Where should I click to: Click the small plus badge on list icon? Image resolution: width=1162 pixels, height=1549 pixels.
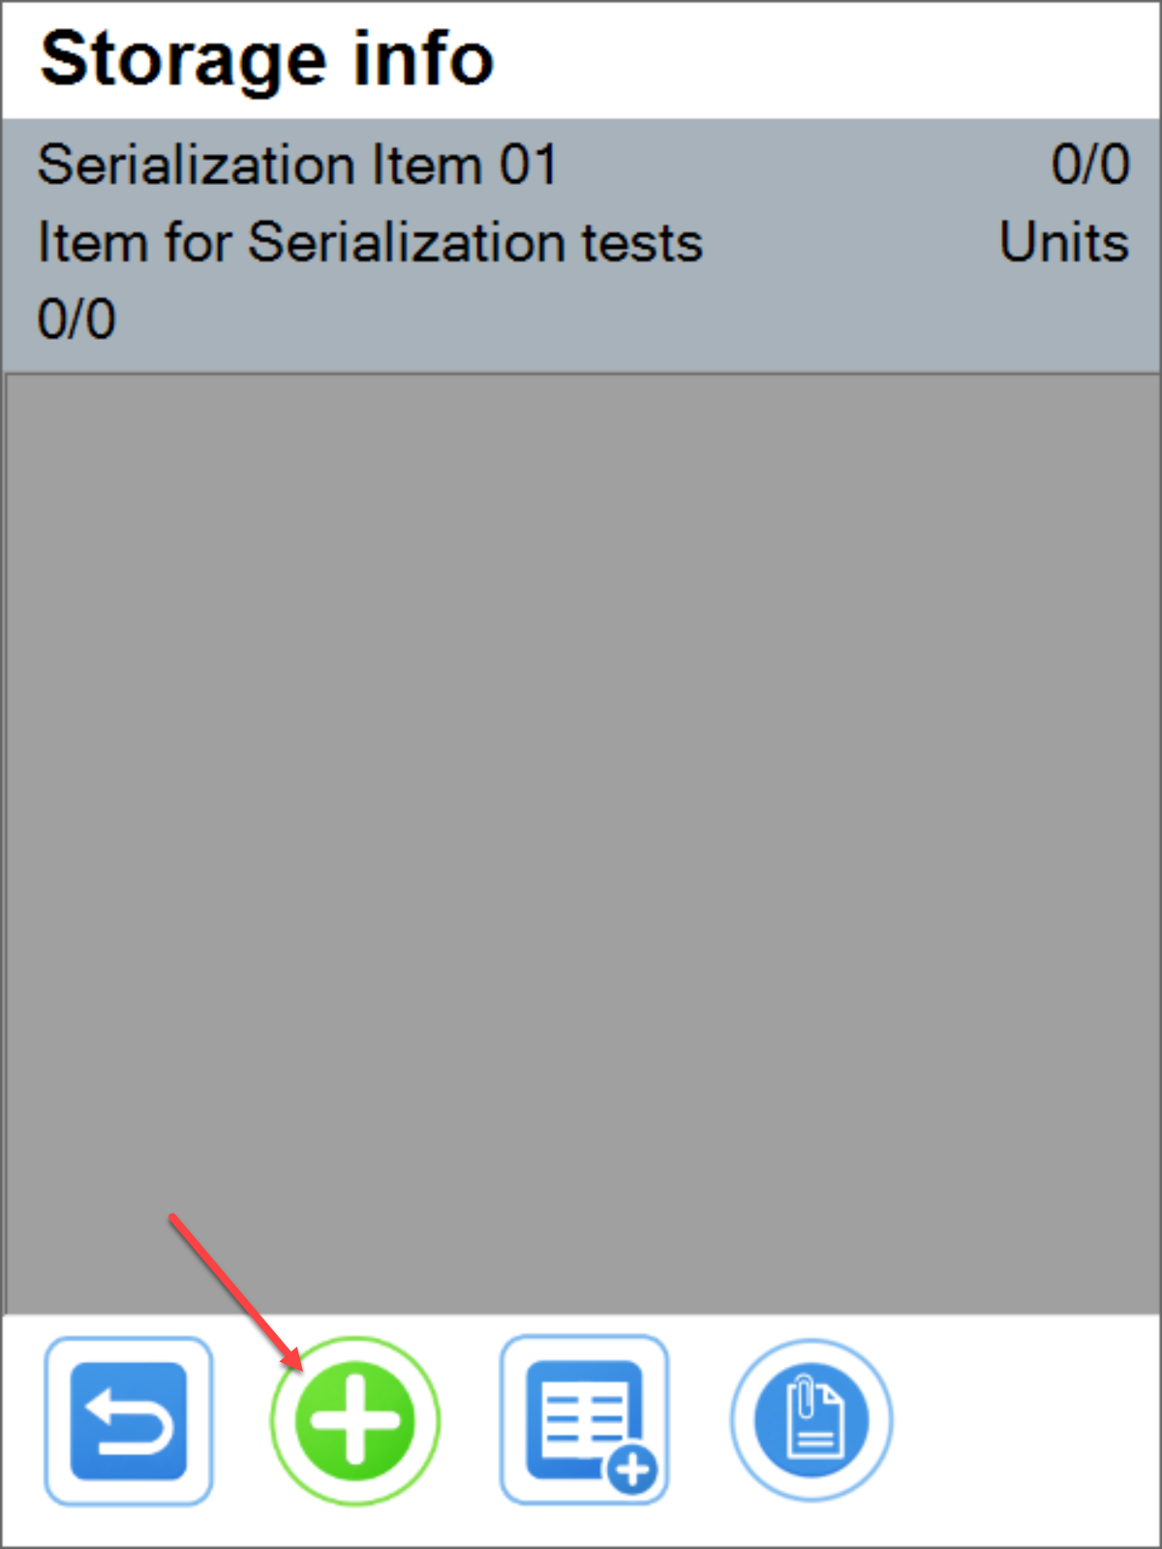(x=632, y=1471)
